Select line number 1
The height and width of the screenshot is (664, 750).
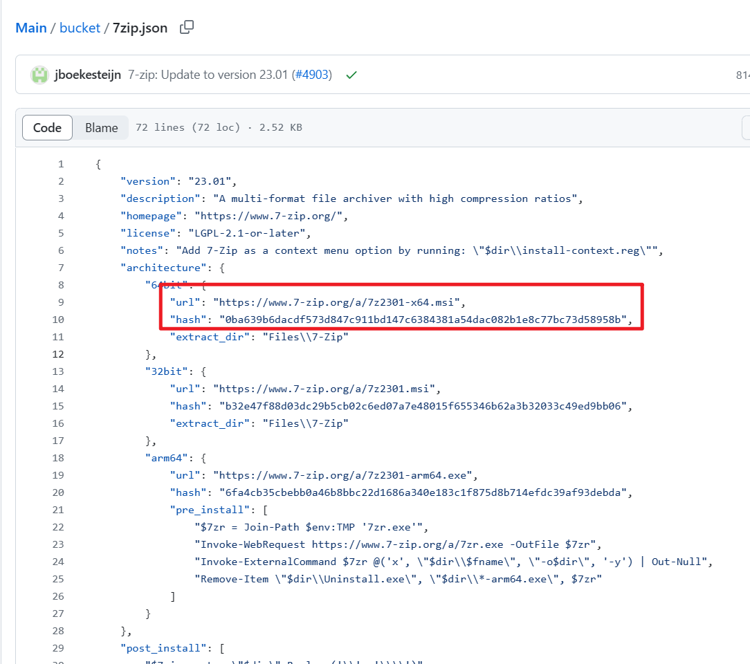(x=61, y=164)
